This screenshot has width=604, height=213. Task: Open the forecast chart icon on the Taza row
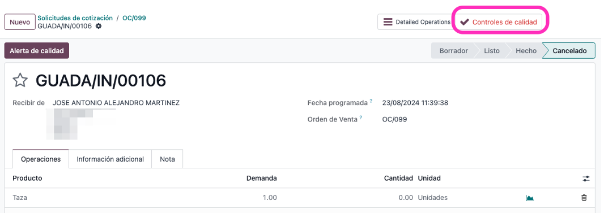[530, 198]
